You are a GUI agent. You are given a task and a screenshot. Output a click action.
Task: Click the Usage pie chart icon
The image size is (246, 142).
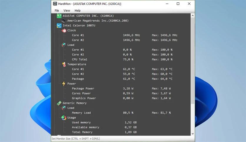(x=64, y=118)
